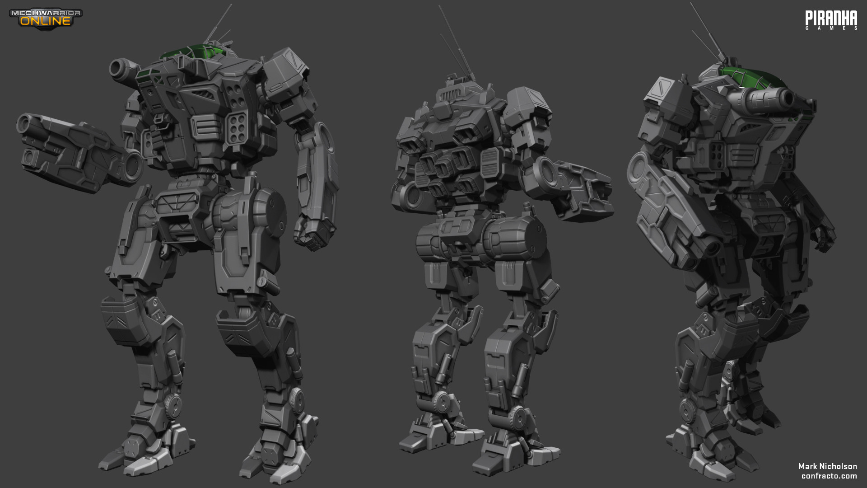
Task: Click the Piranha Games logo
Action: pos(831,20)
